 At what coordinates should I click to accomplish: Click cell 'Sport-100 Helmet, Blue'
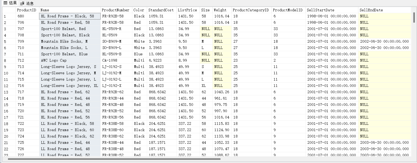[70, 54]
